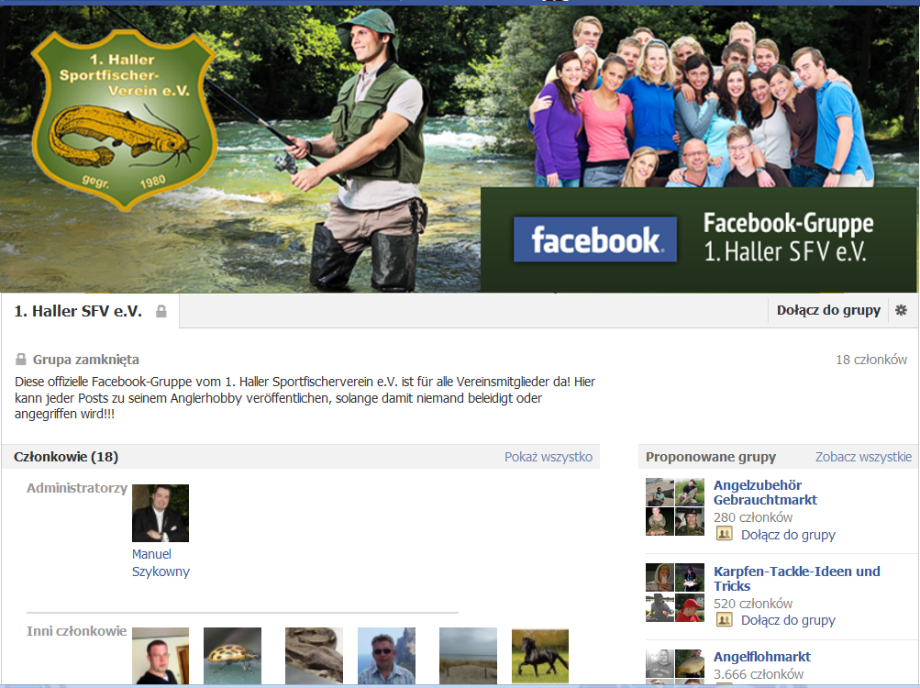Viewport: 920px width, 688px height.
Task: Open the Manuel Szykowny name link
Action: 161,562
